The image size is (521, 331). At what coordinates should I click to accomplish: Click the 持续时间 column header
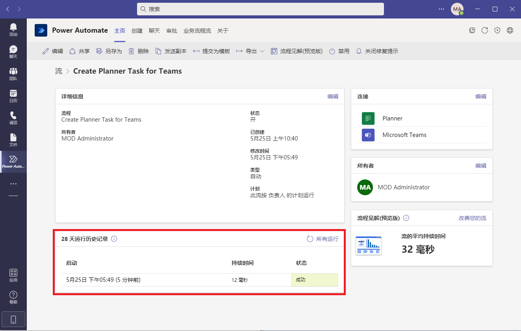(x=243, y=263)
